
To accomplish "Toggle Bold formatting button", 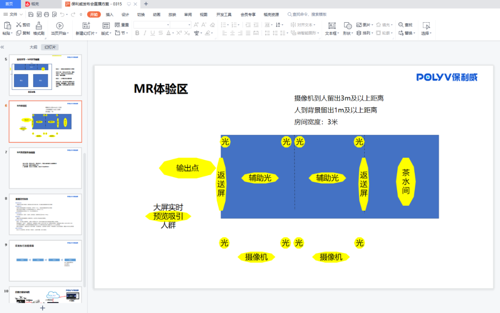I will coord(137,33).
